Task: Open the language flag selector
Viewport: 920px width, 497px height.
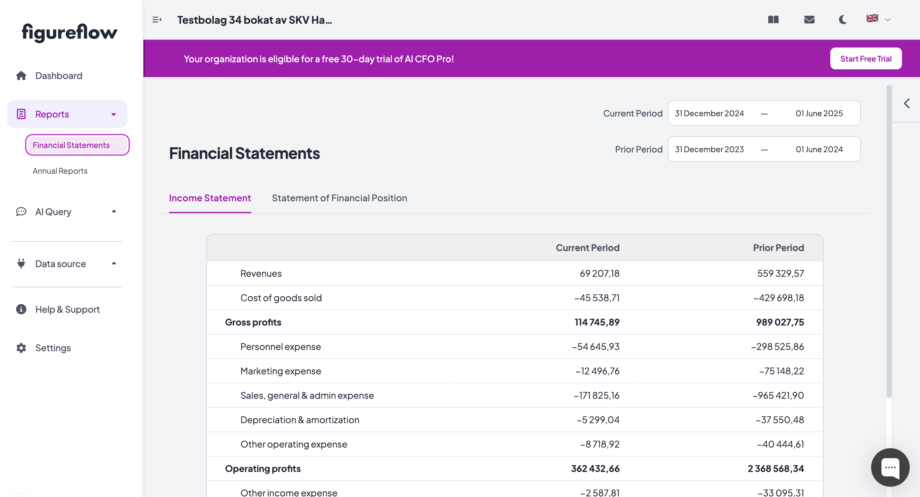Action: point(872,18)
